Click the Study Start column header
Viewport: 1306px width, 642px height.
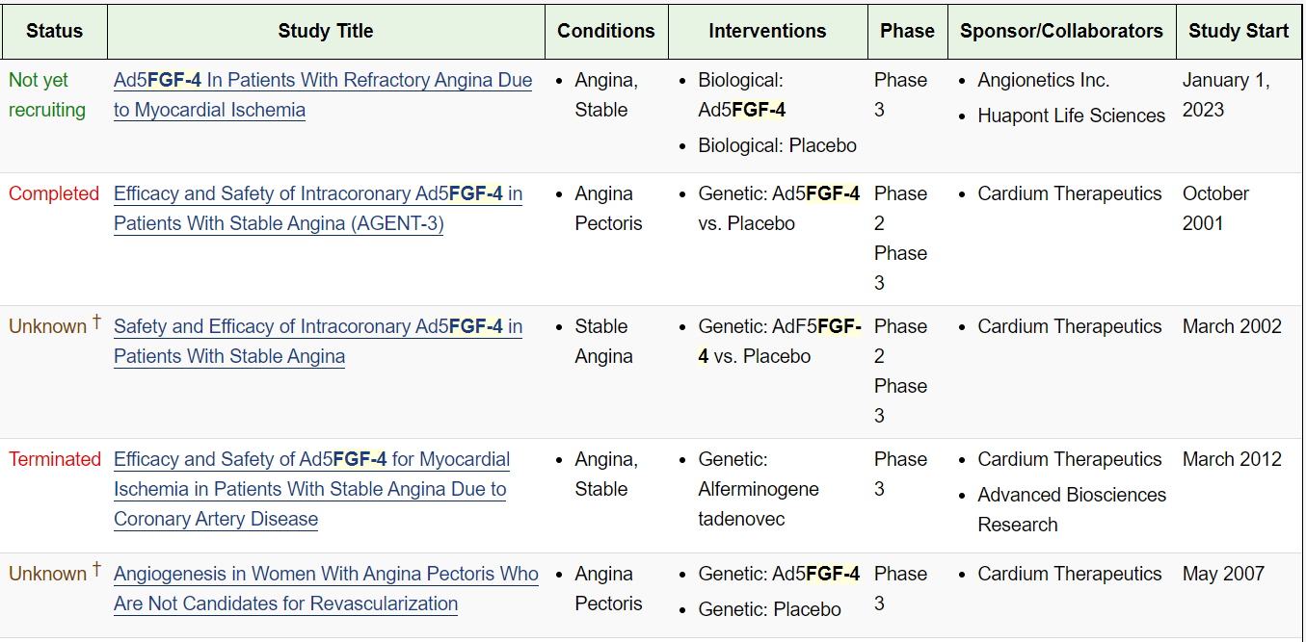(1238, 31)
